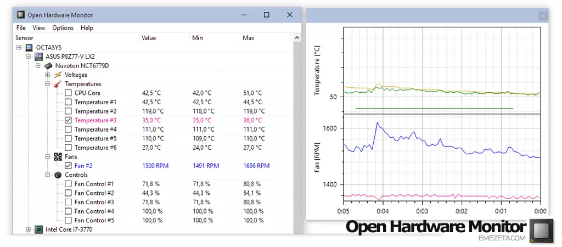Click the CPU Core max 51,0 °C
Screen dimensions: 562x247
(x=252, y=93)
